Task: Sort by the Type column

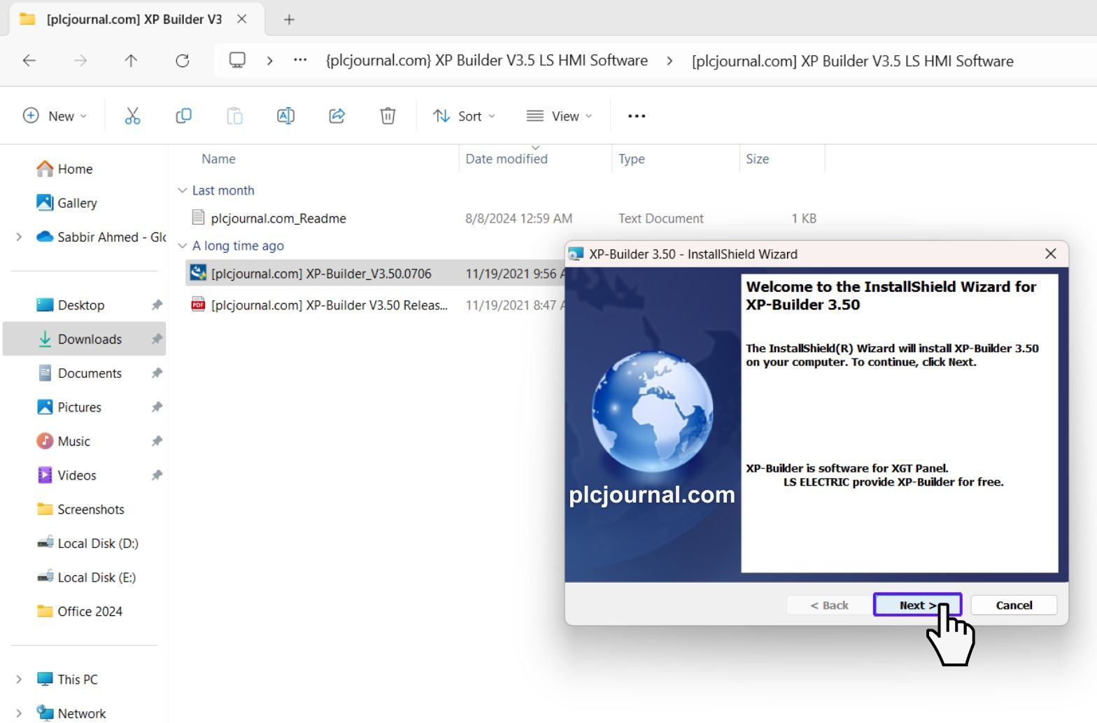Action: click(x=632, y=159)
